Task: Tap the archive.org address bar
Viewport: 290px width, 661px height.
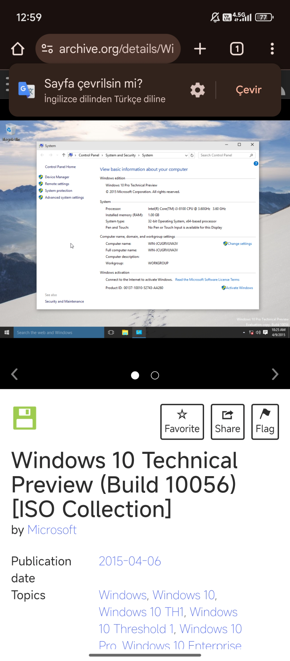Action: coord(108,49)
